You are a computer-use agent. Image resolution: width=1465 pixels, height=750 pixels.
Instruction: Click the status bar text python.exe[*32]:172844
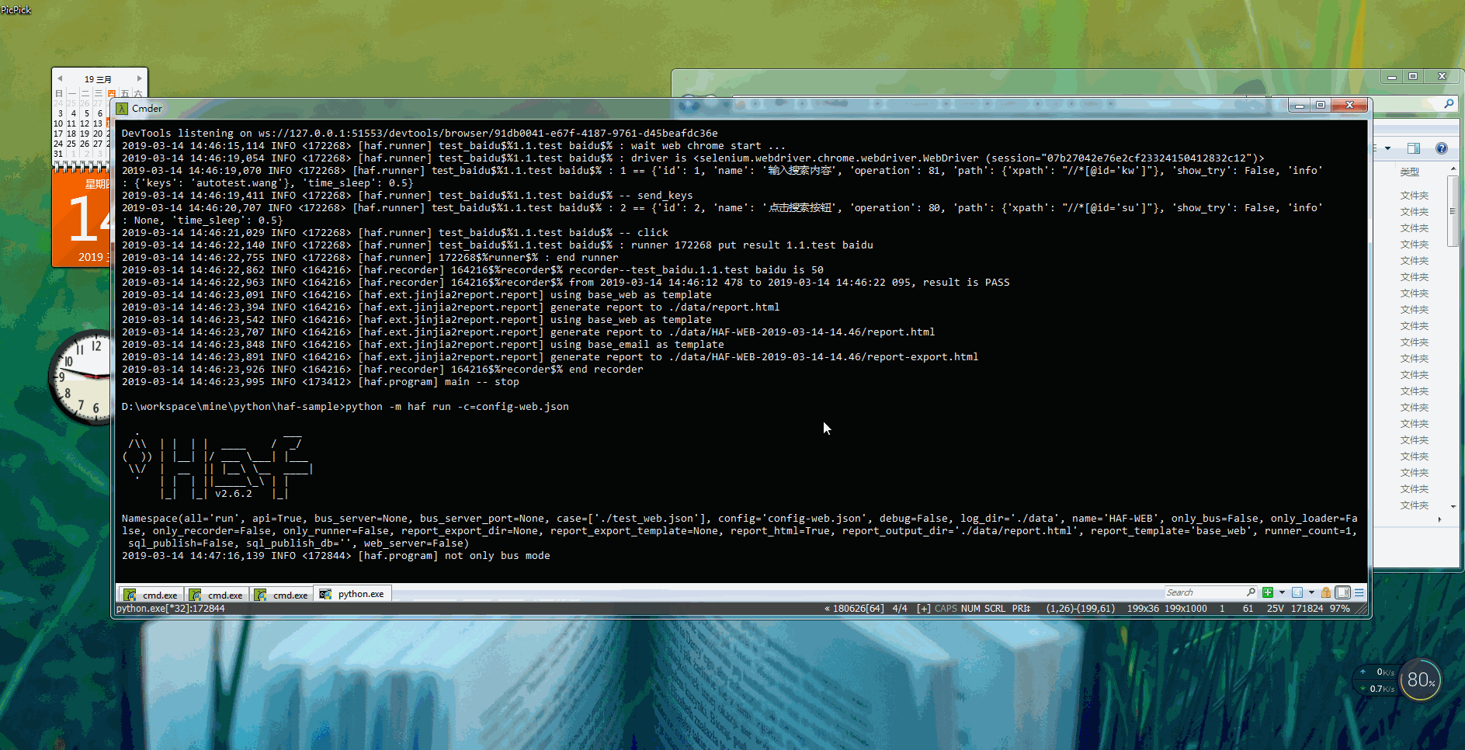click(x=171, y=609)
